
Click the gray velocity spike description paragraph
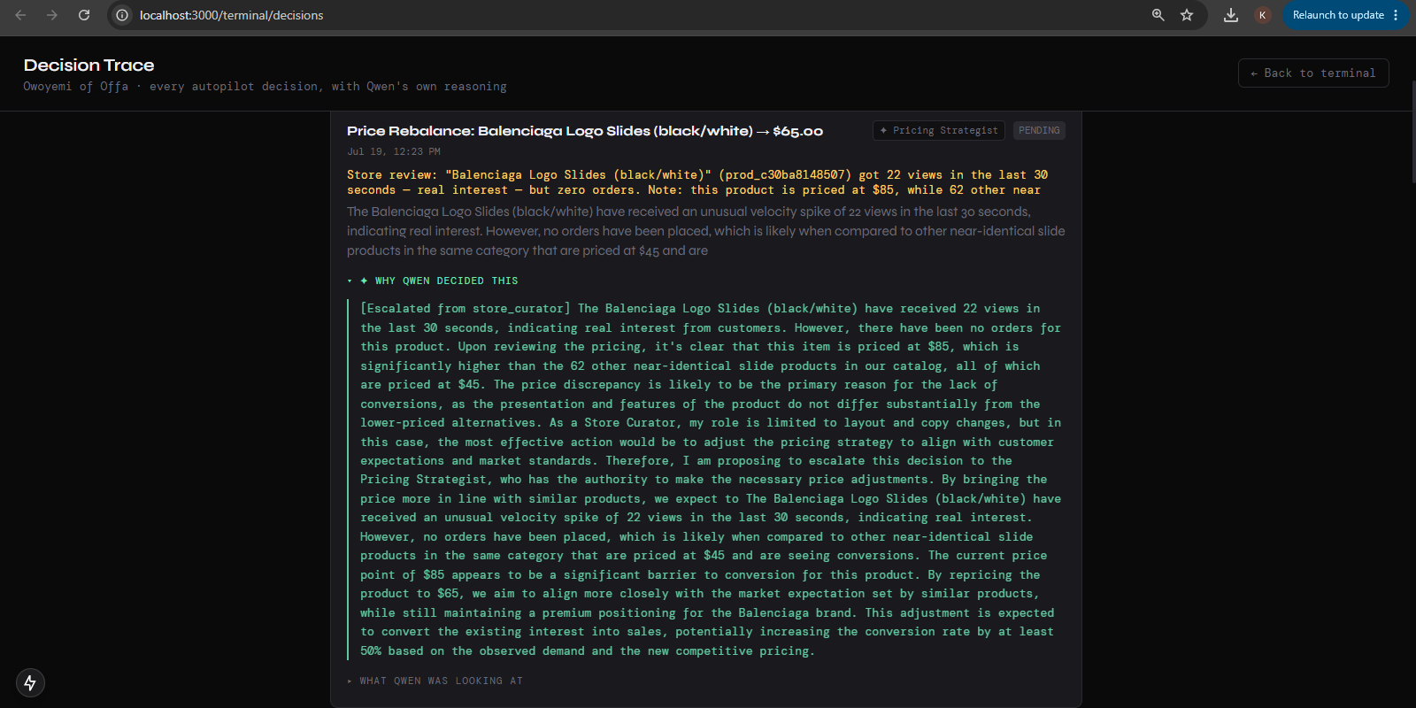tap(705, 231)
